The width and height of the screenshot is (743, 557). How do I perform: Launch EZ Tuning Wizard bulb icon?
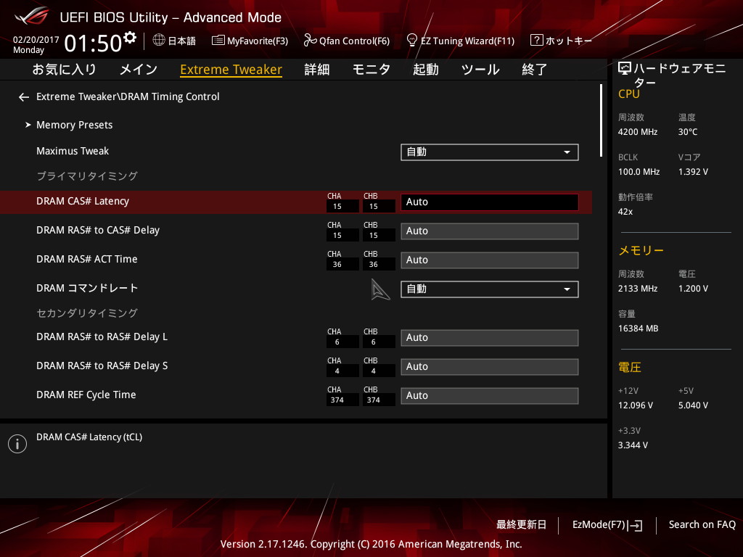coord(412,40)
